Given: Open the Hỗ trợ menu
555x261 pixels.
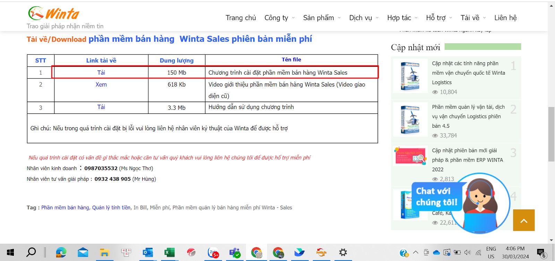Looking at the screenshot, I should [436, 18].
